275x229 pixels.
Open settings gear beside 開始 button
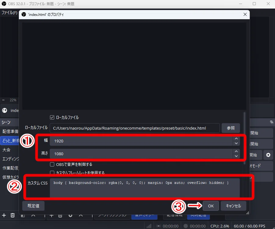[268, 155]
